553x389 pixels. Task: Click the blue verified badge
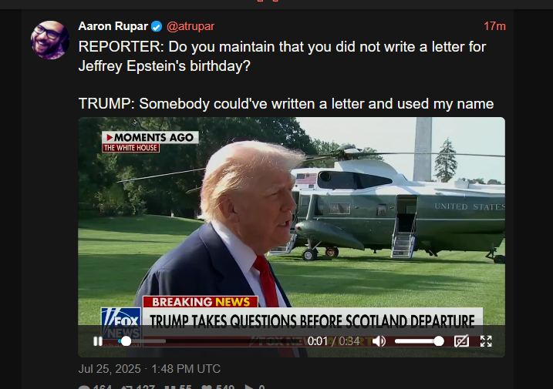(x=157, y=26)
